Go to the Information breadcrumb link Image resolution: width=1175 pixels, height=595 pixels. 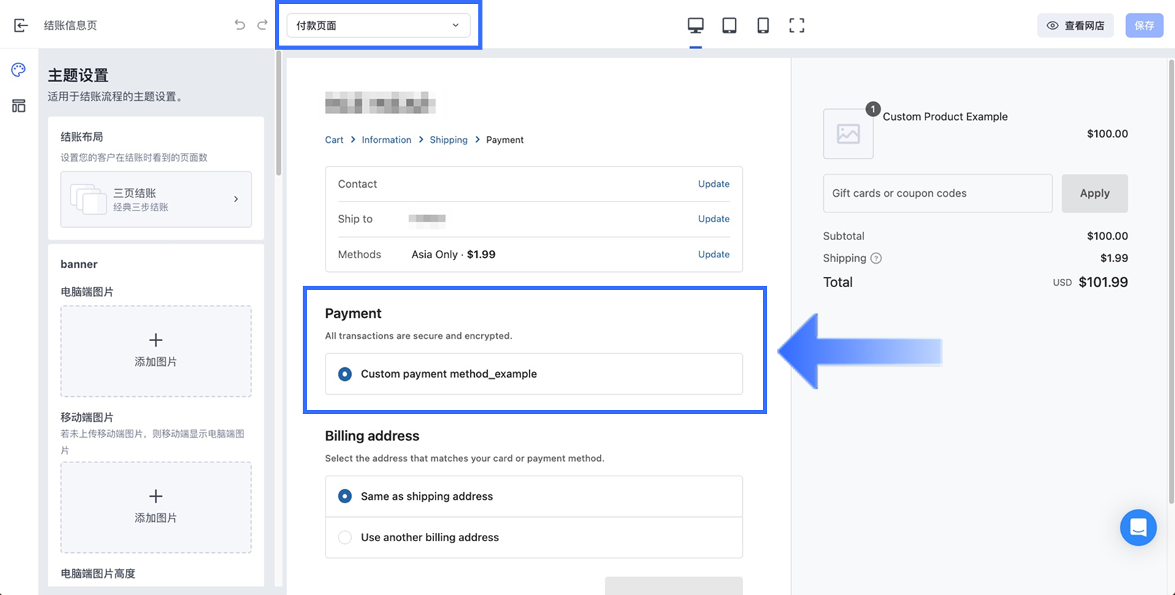coord(386,139)
